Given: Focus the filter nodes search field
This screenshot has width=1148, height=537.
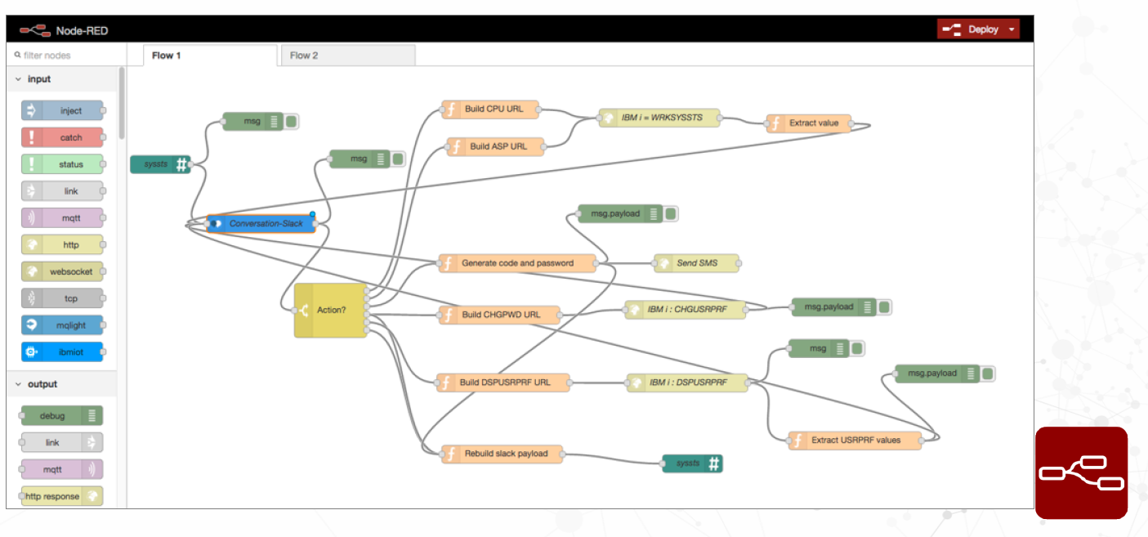Looking at the screenshot, I should [65, 56].
